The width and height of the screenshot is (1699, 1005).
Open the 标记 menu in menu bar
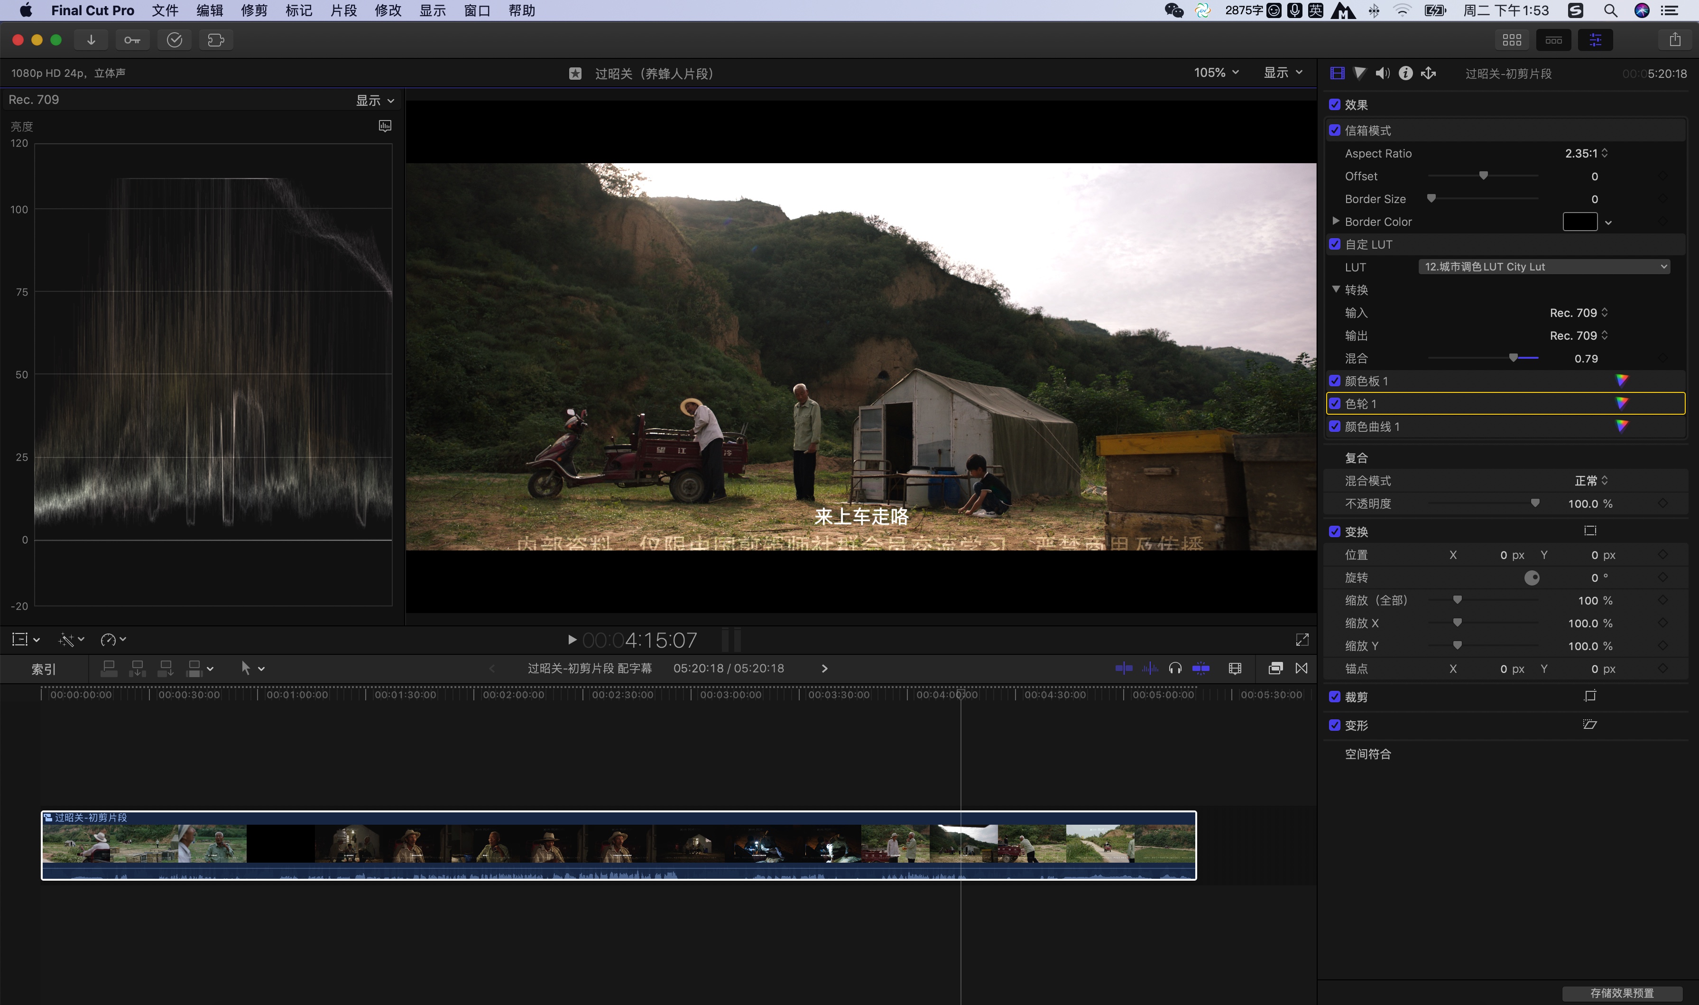(298, 10)
